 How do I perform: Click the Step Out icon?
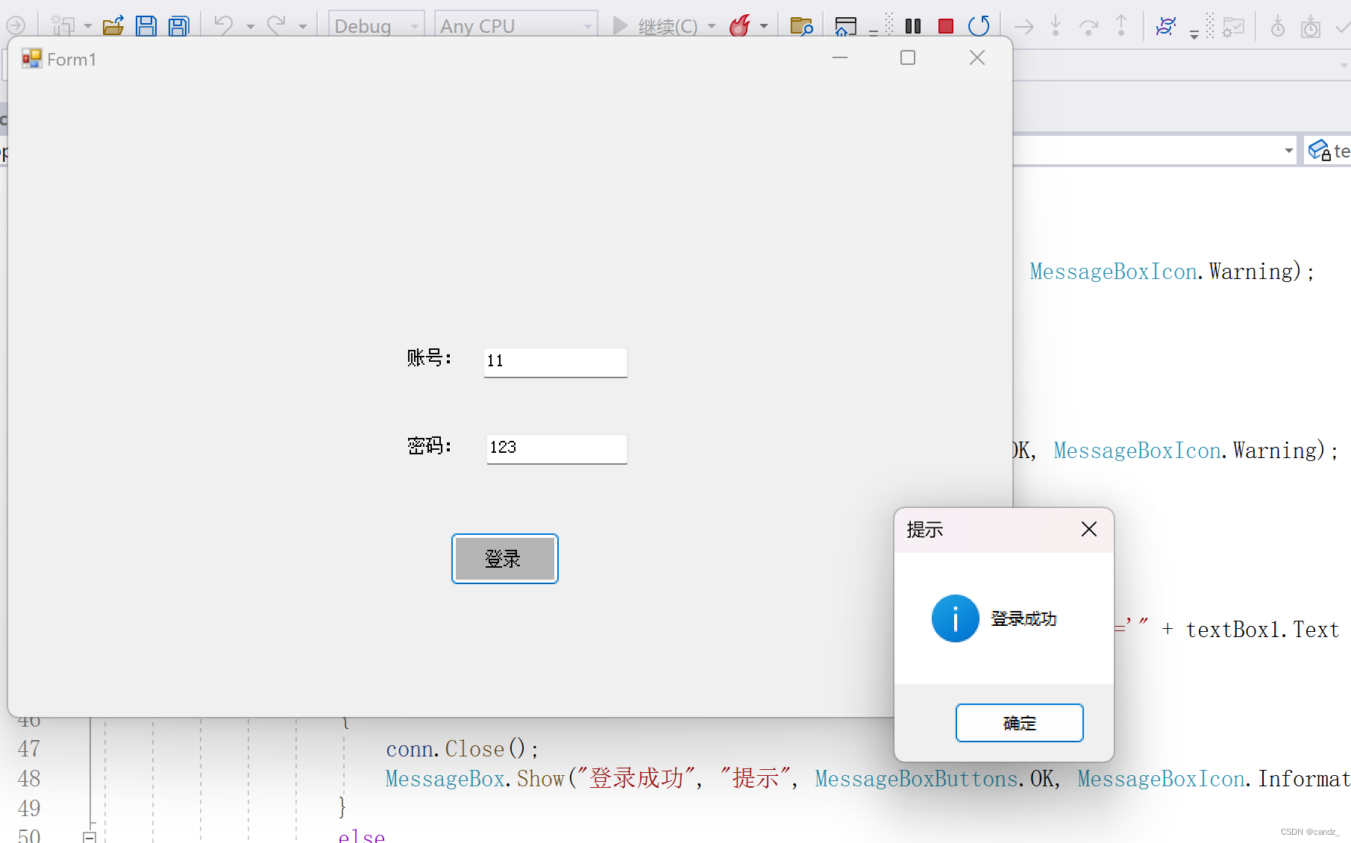coord(1121,25)
